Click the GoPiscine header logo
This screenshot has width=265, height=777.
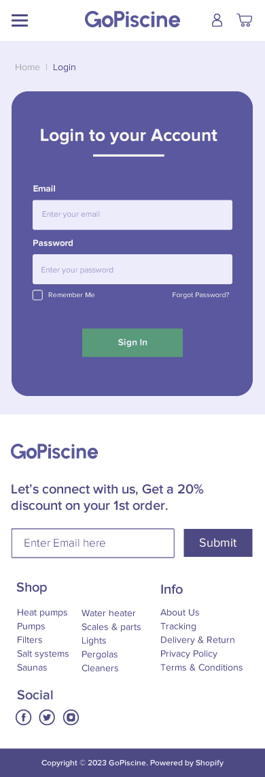click(x=132, y=20)
